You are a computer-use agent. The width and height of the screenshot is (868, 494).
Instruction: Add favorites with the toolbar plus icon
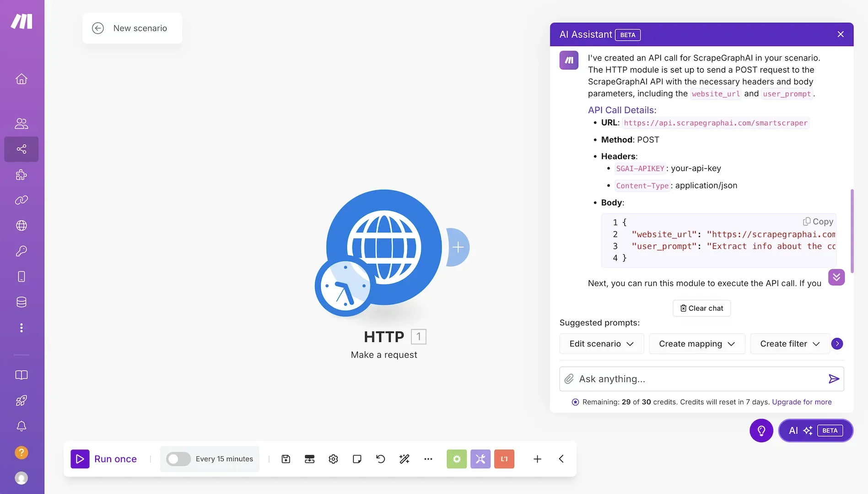point(538,459)
